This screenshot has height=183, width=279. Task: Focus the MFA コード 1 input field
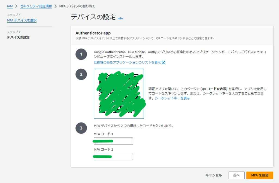tap(113, 141)
